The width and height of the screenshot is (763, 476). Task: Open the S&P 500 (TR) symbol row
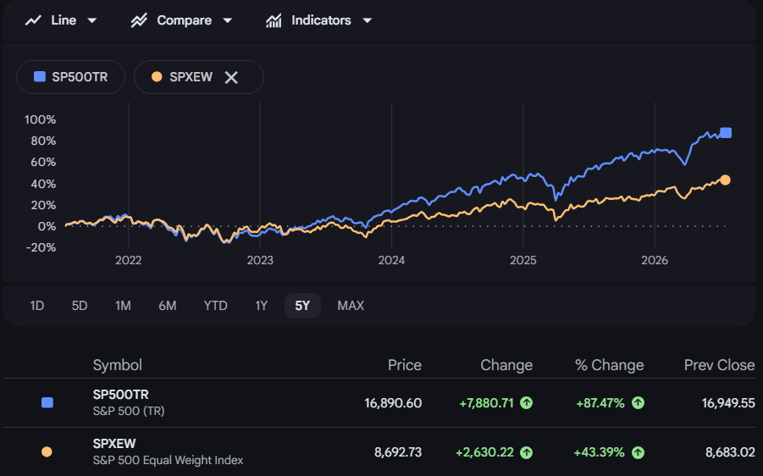point(379,403)
